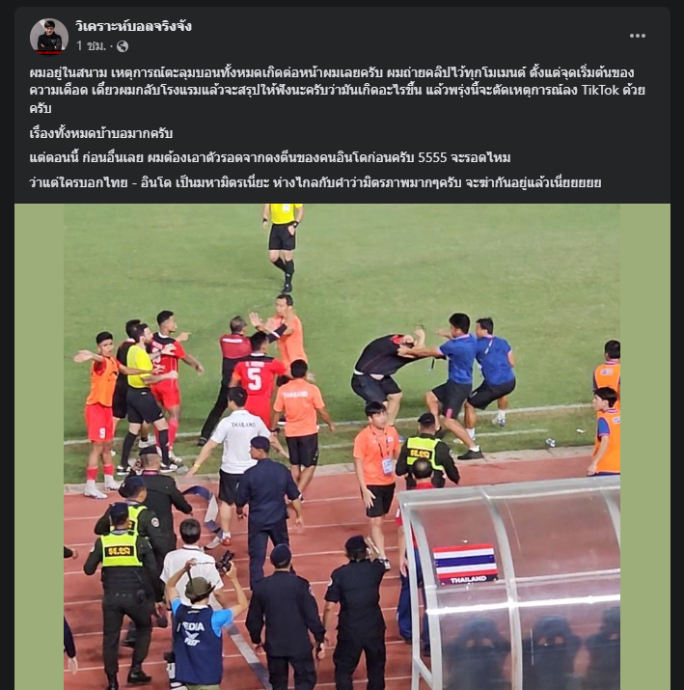Click the green blank margin left of photo
Screen dimensions: 684x690
pos(40,446)
